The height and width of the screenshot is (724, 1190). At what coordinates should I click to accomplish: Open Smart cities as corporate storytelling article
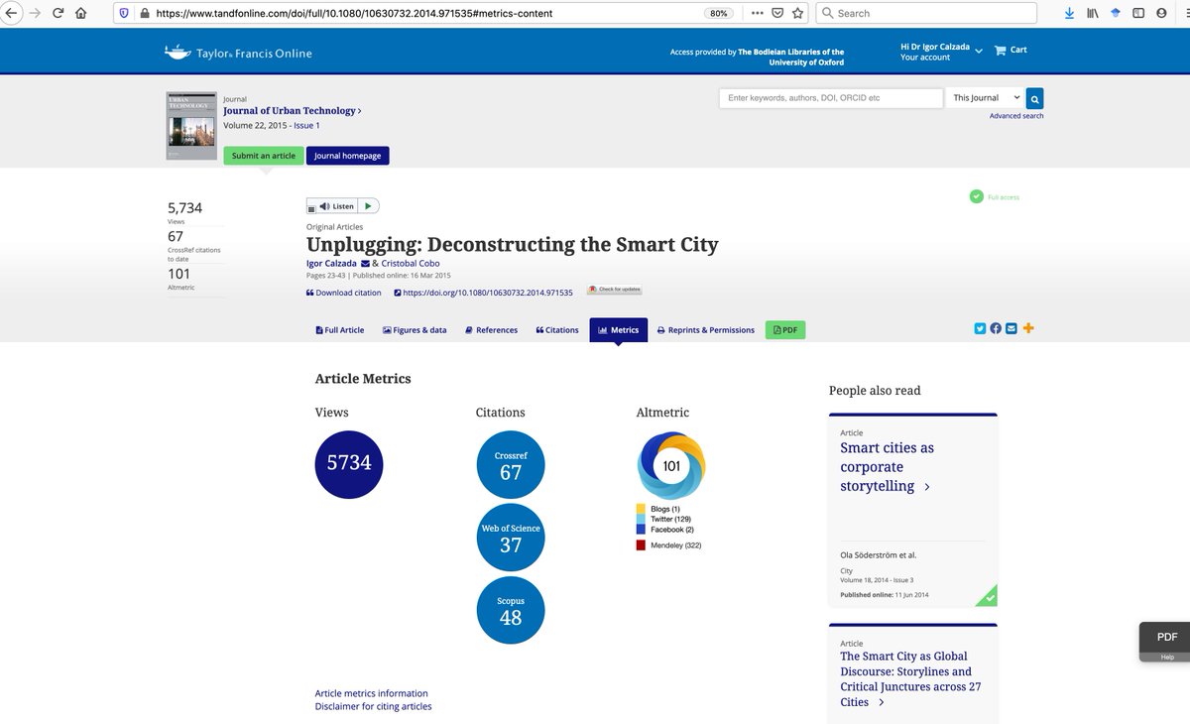coord(887,467)
